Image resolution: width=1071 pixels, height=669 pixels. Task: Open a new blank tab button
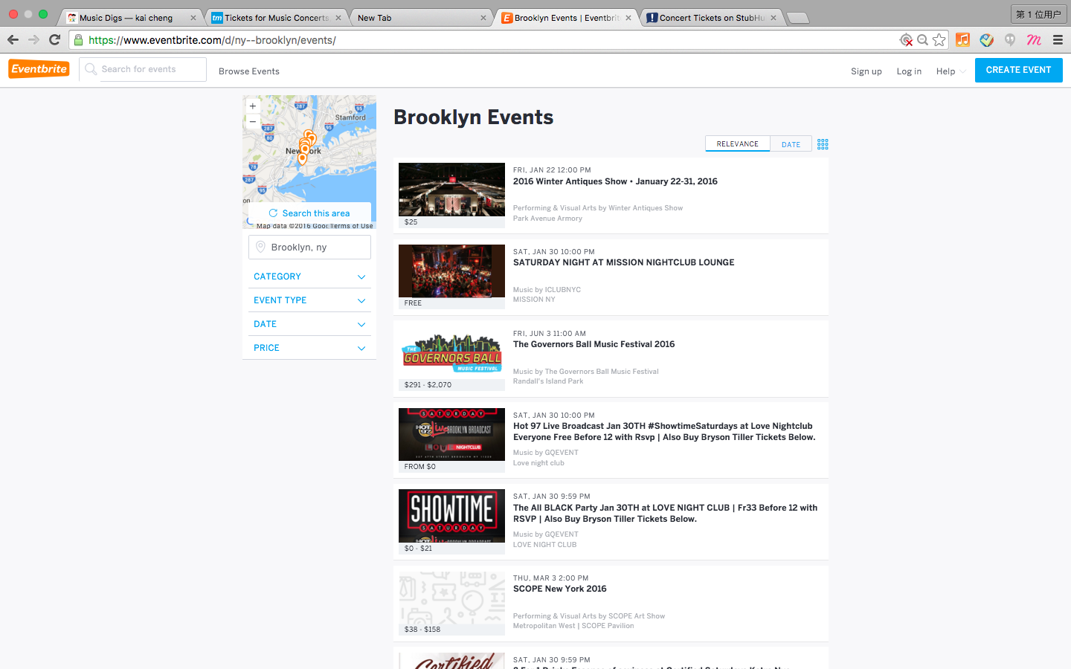click(797, 18)
